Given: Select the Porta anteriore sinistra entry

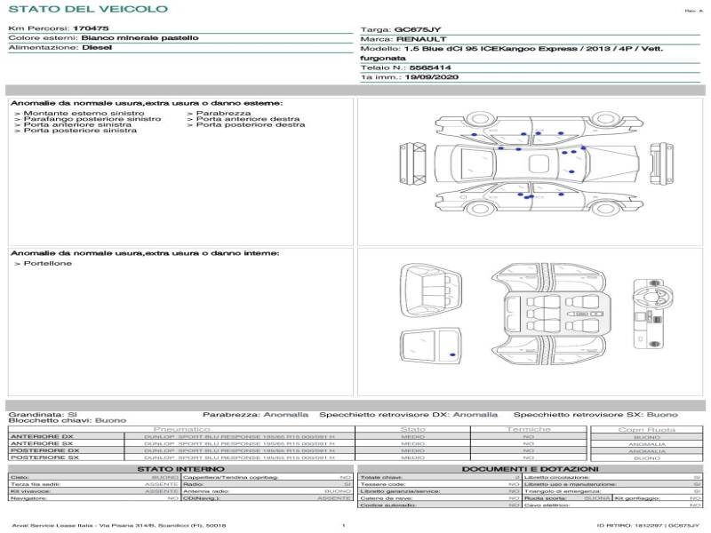Looking at the screenshot, I should coord(77,124).
